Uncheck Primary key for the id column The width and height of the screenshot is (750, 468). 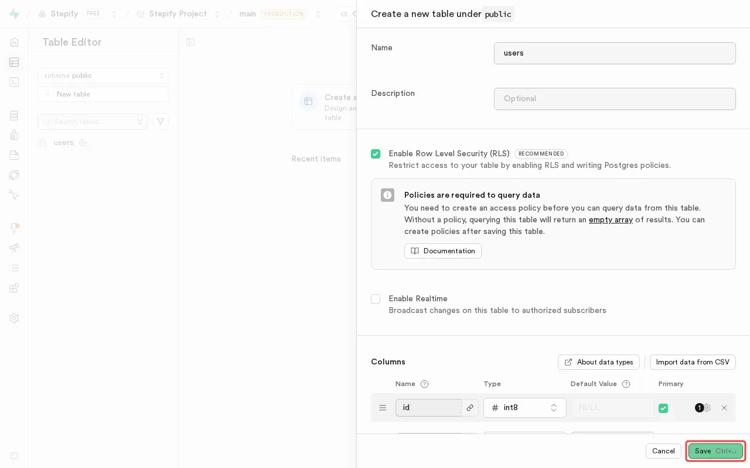663,408
